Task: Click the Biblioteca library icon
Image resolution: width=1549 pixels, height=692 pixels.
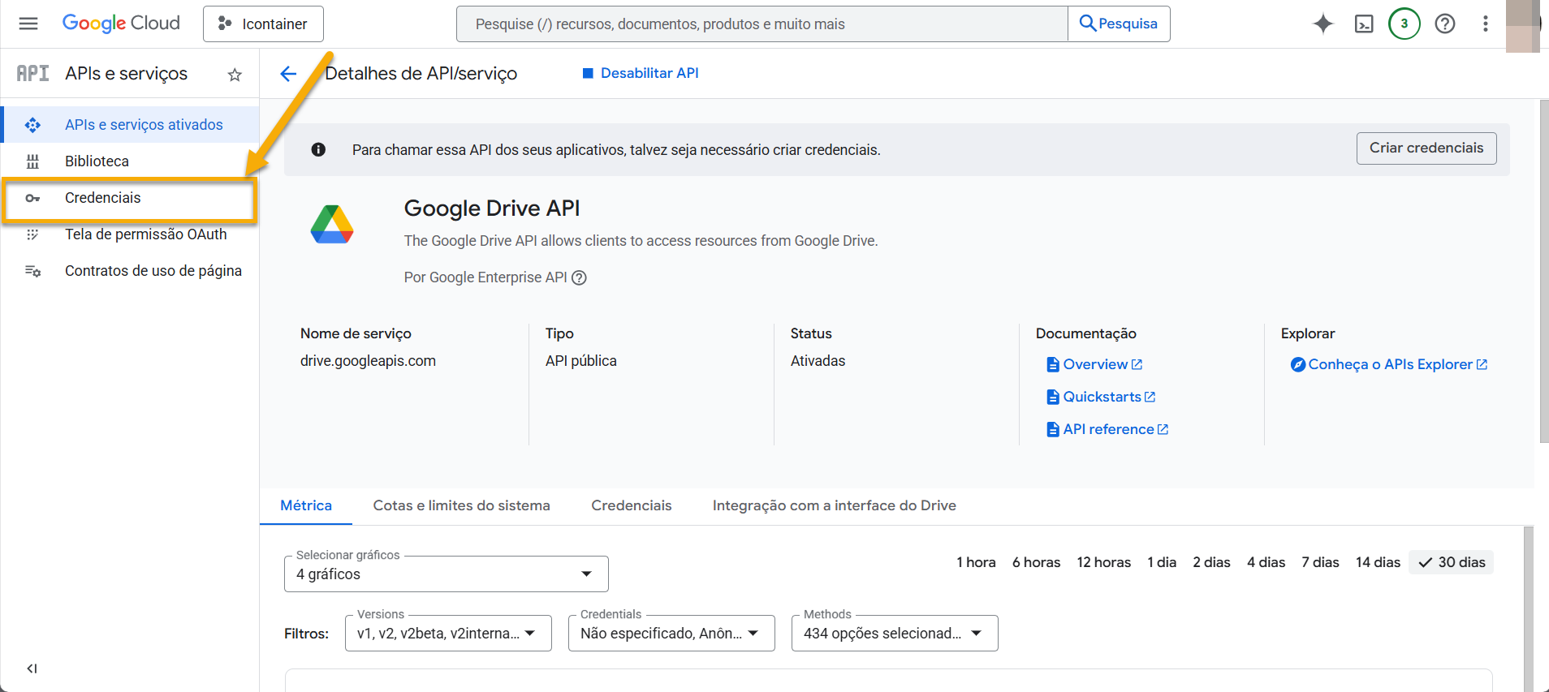Action: coord(32,161)
